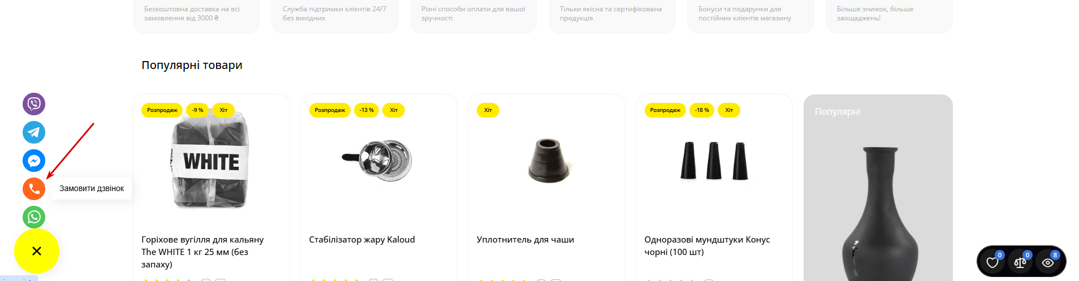
Task: Open the Стабілізатор жару Kaloud product link
Action: coord(362,240)
